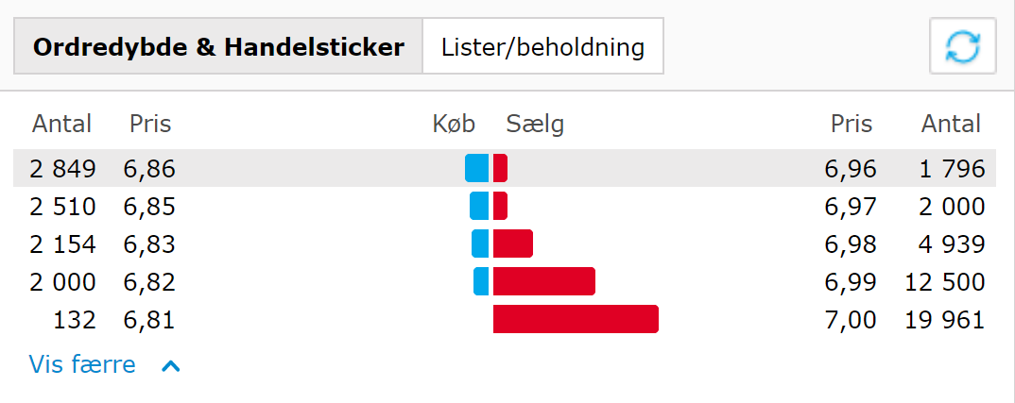Viewport: 1015px width, 403px height.
Task: Select the Ordredybde & Handelsticker tab
Action: [218, 46]
